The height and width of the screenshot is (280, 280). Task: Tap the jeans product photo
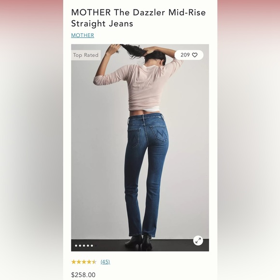point(140,148)
